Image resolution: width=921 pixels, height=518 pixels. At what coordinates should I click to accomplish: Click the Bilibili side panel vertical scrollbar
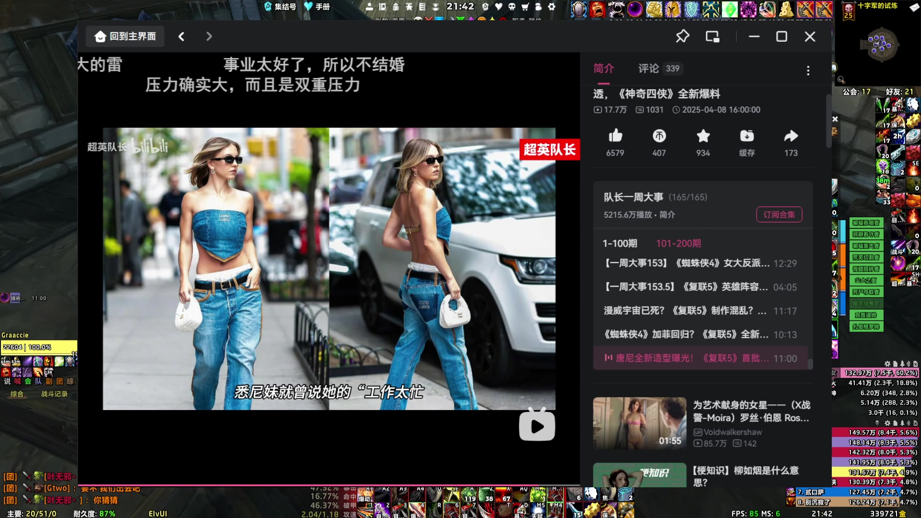point(828,121)
